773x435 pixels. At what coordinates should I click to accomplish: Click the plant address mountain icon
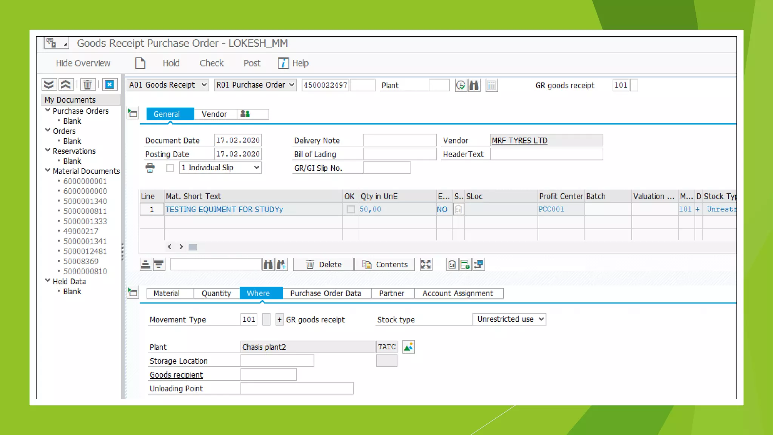pos(408,347)
